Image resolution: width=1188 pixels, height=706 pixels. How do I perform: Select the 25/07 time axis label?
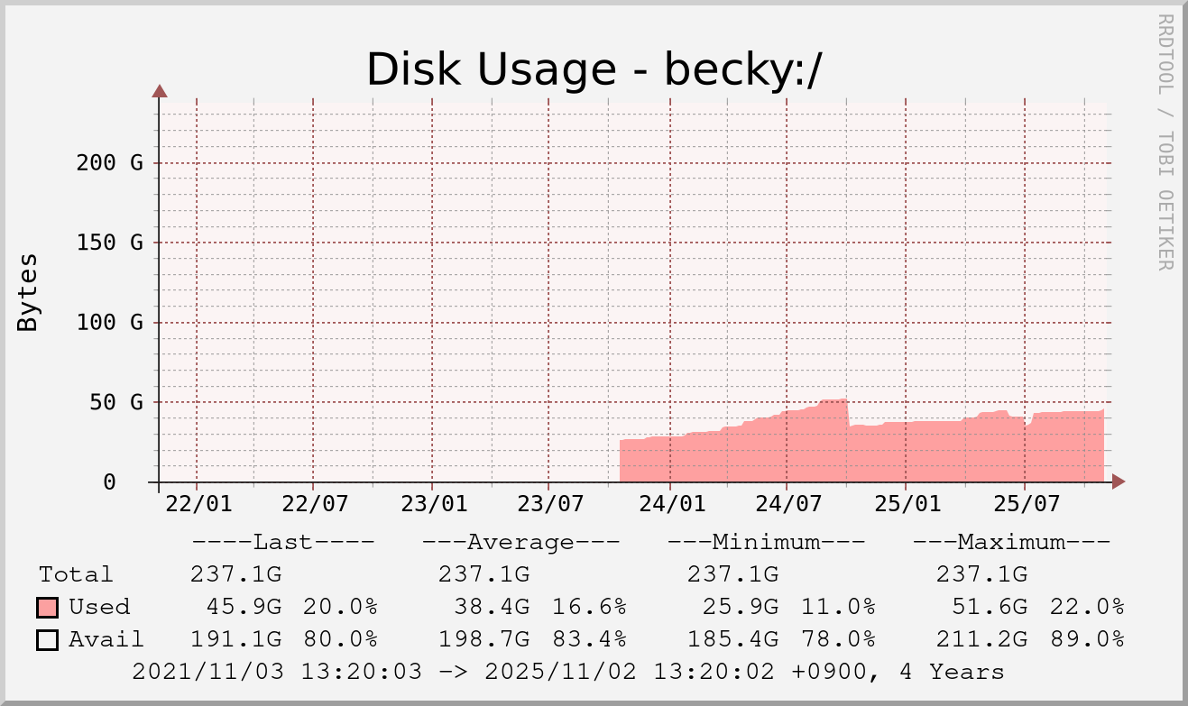click(x=1025, y=501)
